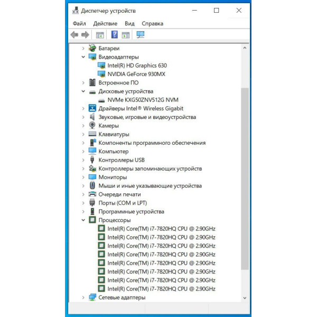The height and width of the screenshot is (317, 317).
Task: Collapse the Видеоадаптеры node
Action: click(x=83, y=57)
